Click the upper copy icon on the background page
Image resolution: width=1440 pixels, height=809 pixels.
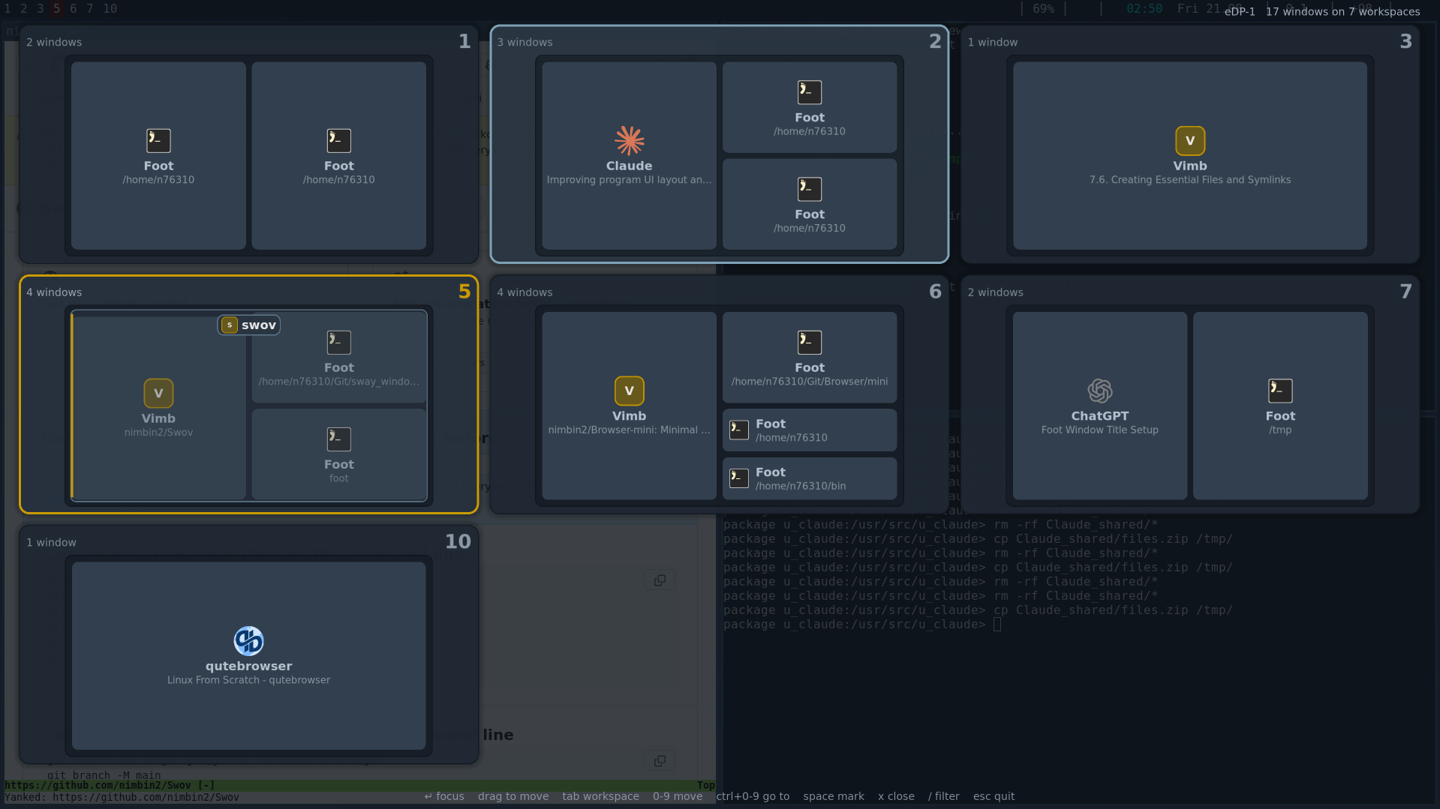660,580
